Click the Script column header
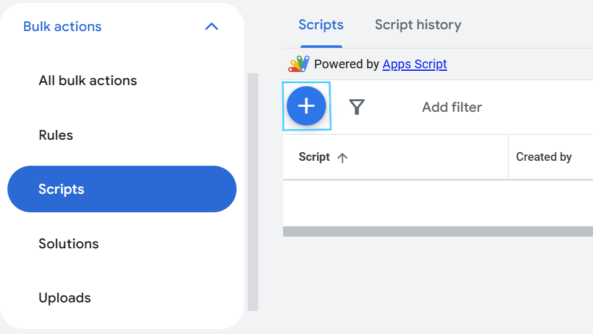The width and height of the screenshot is (593, 334). (314, 157)
